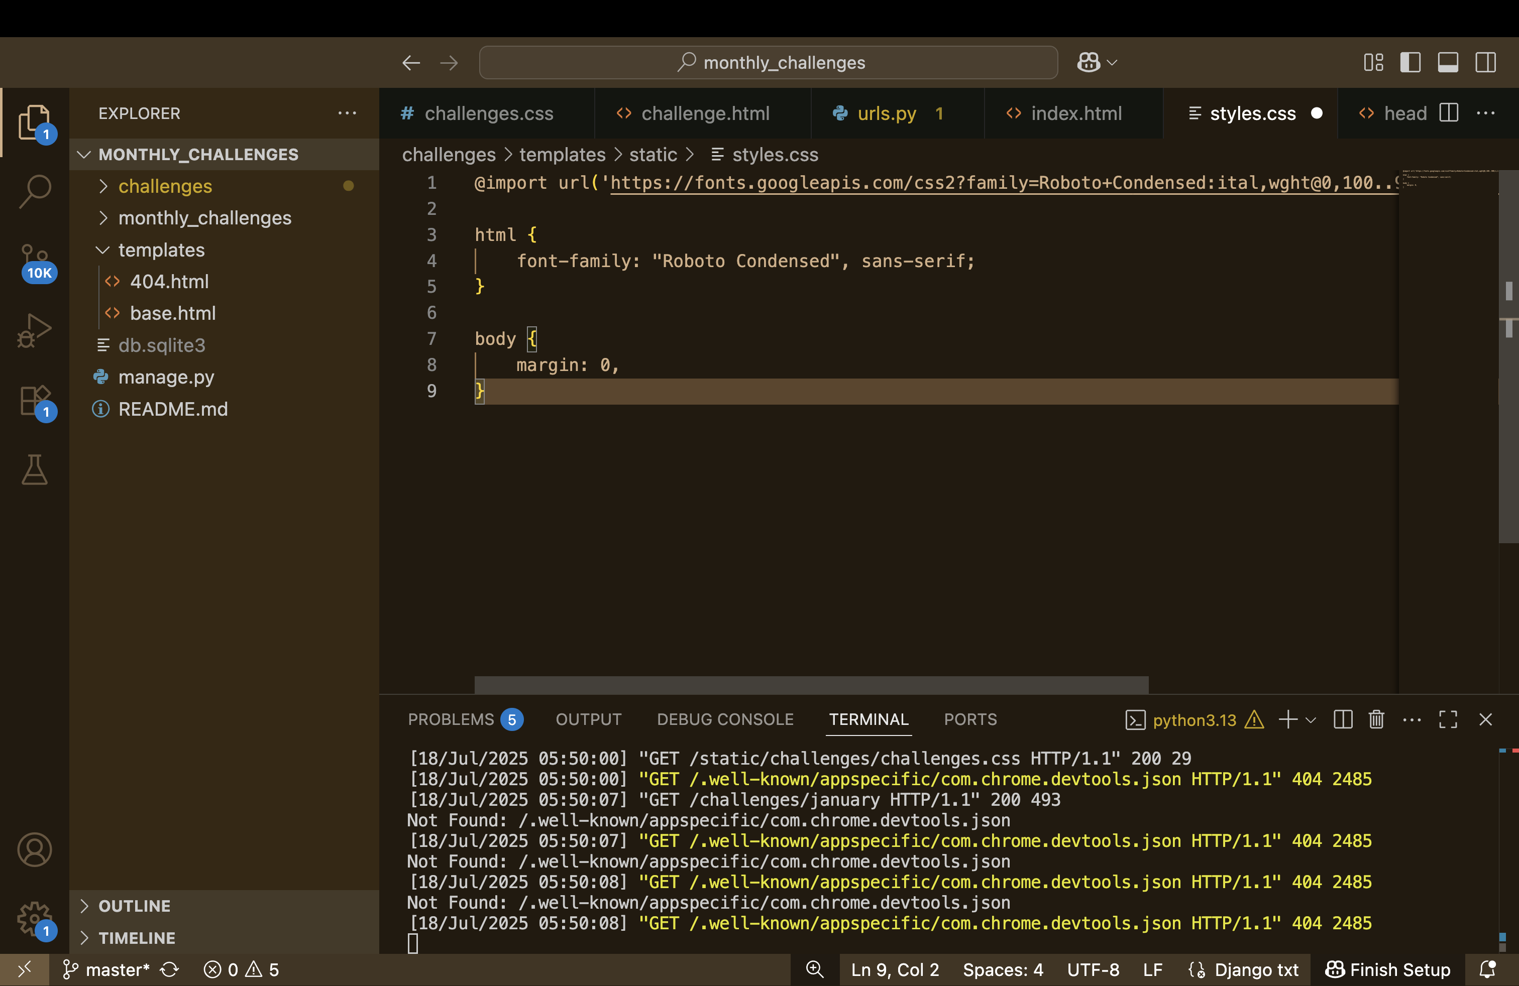Image resolution: width=1519 pixels, height=986 pixels.
Task: Change Django txt language mode
Action: click(1243, 969)
